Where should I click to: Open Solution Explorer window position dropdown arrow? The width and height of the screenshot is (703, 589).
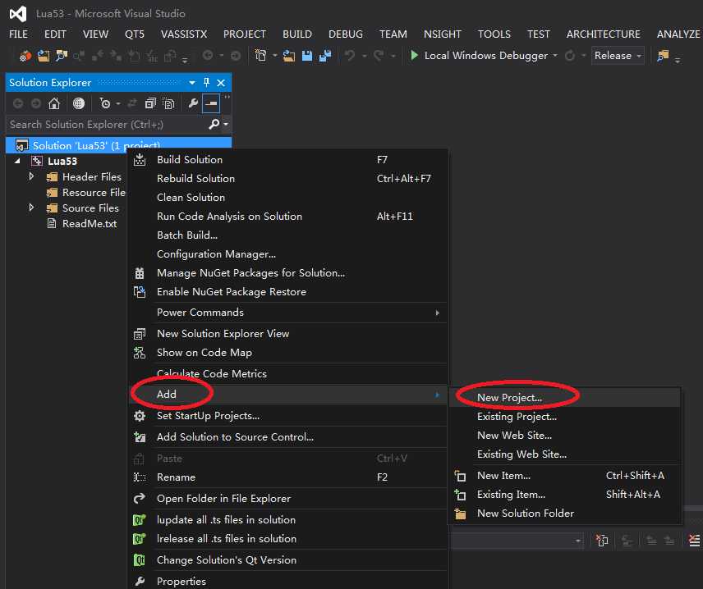pos(192,83)
